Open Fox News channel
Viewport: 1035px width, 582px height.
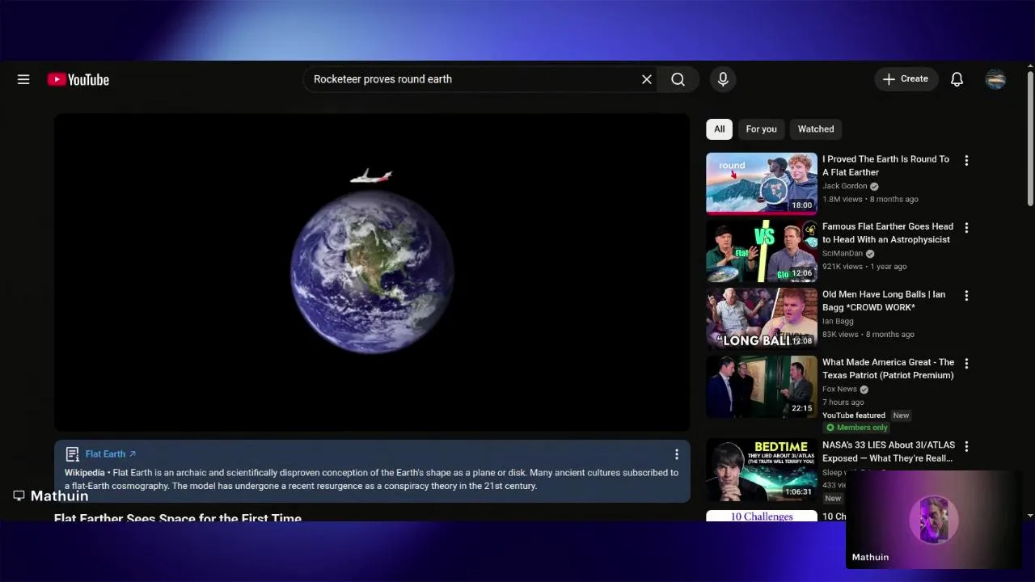[x=839, y=390]
